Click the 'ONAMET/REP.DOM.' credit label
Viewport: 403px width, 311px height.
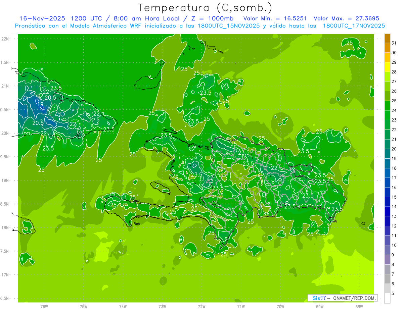pos(354,298)
